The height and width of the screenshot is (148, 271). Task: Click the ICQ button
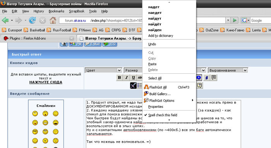pos(110,44)
